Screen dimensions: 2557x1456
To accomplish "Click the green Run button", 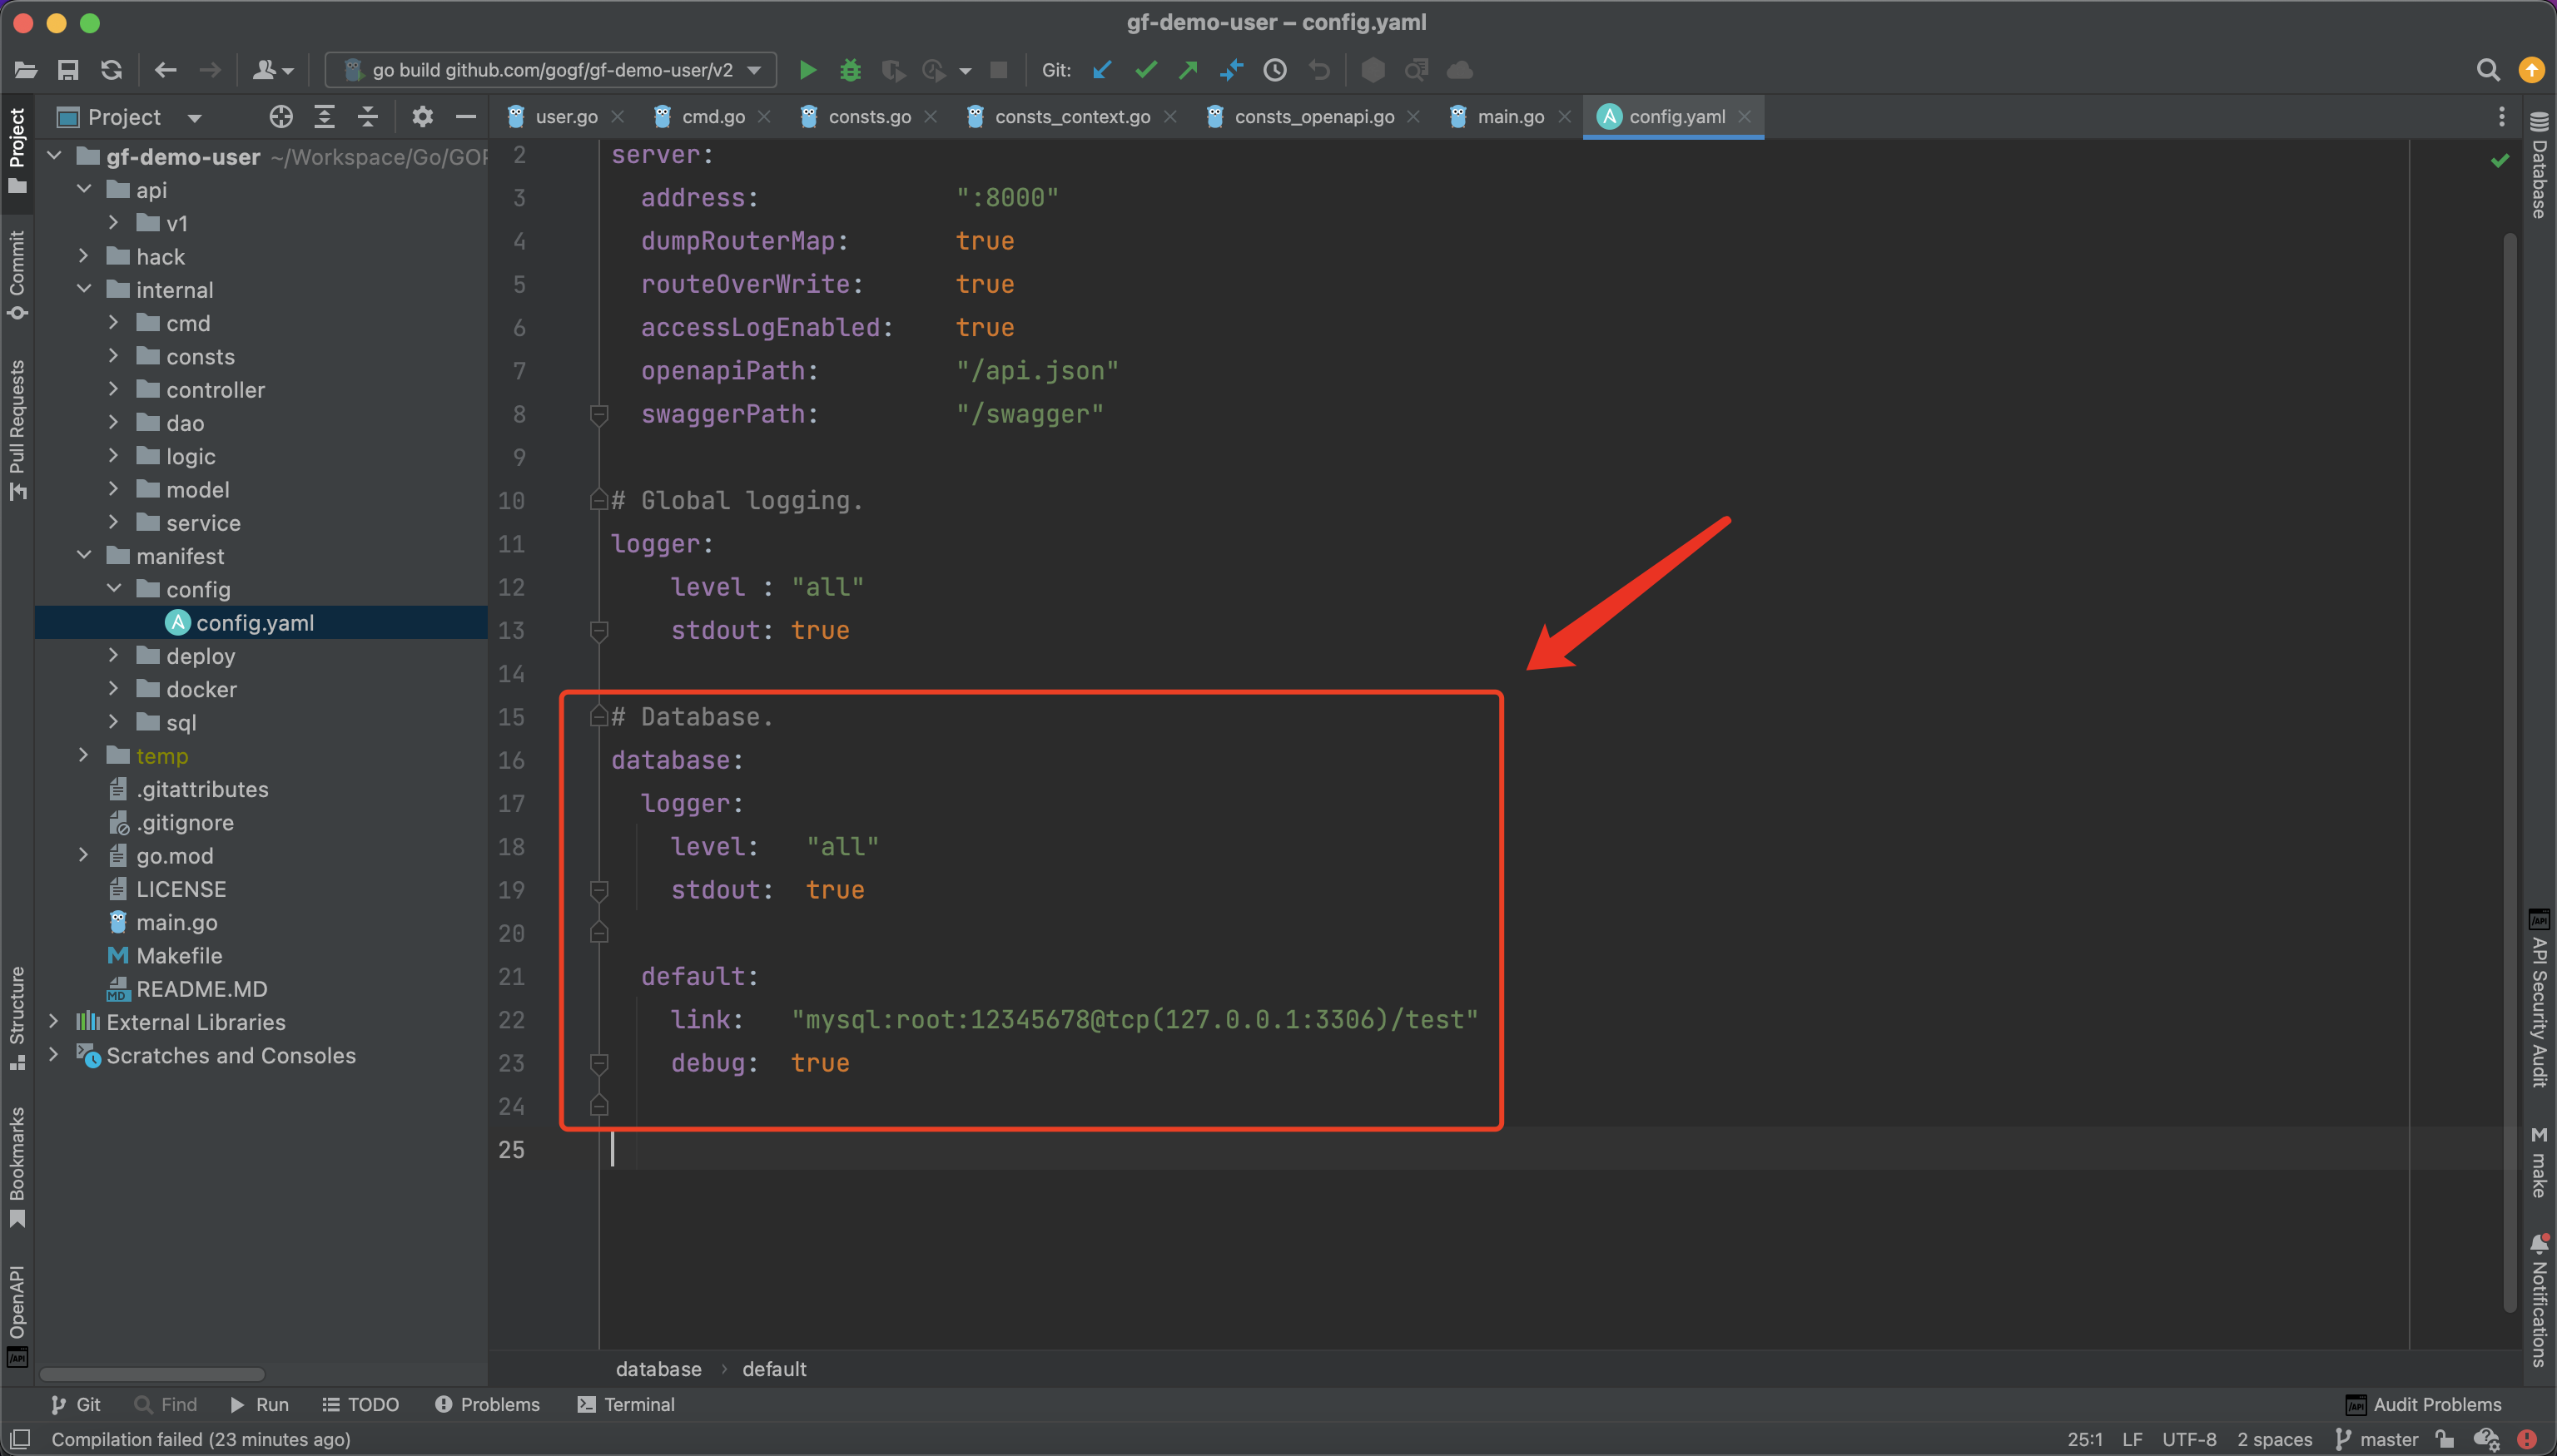I will (807, 70).
